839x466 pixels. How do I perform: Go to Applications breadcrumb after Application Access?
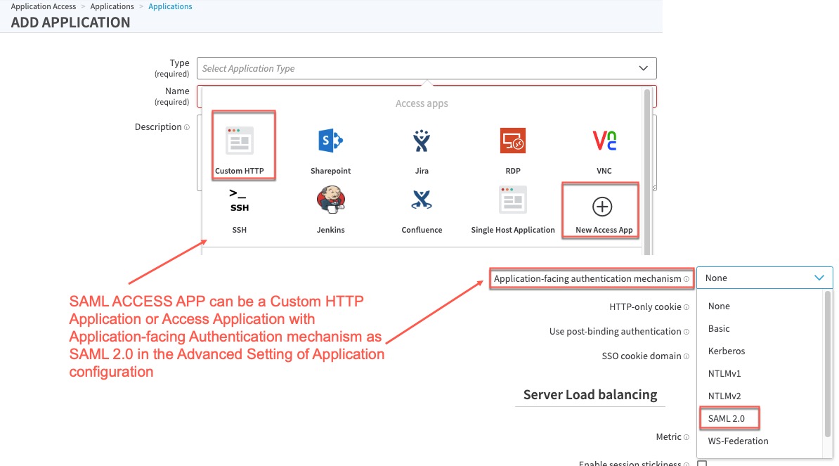click(x=112, y=6)
